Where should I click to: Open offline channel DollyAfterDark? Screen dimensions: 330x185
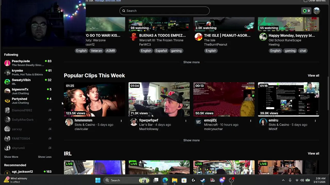28,120
